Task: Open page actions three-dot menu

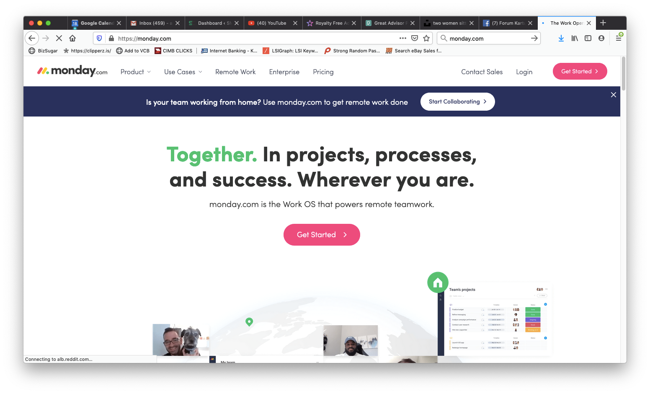Action: pos(403,38)
